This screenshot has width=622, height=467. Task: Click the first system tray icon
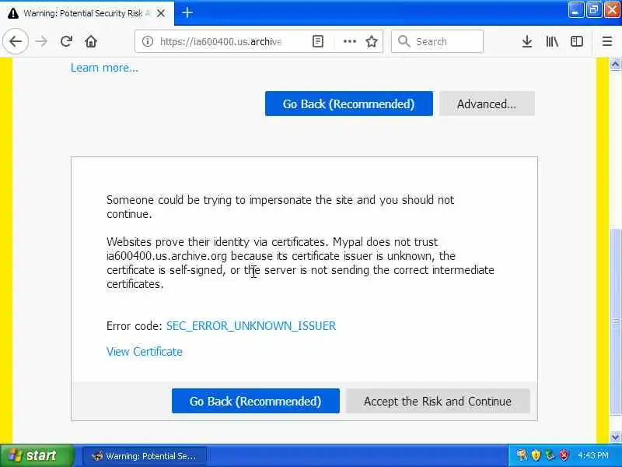point(522,455)
